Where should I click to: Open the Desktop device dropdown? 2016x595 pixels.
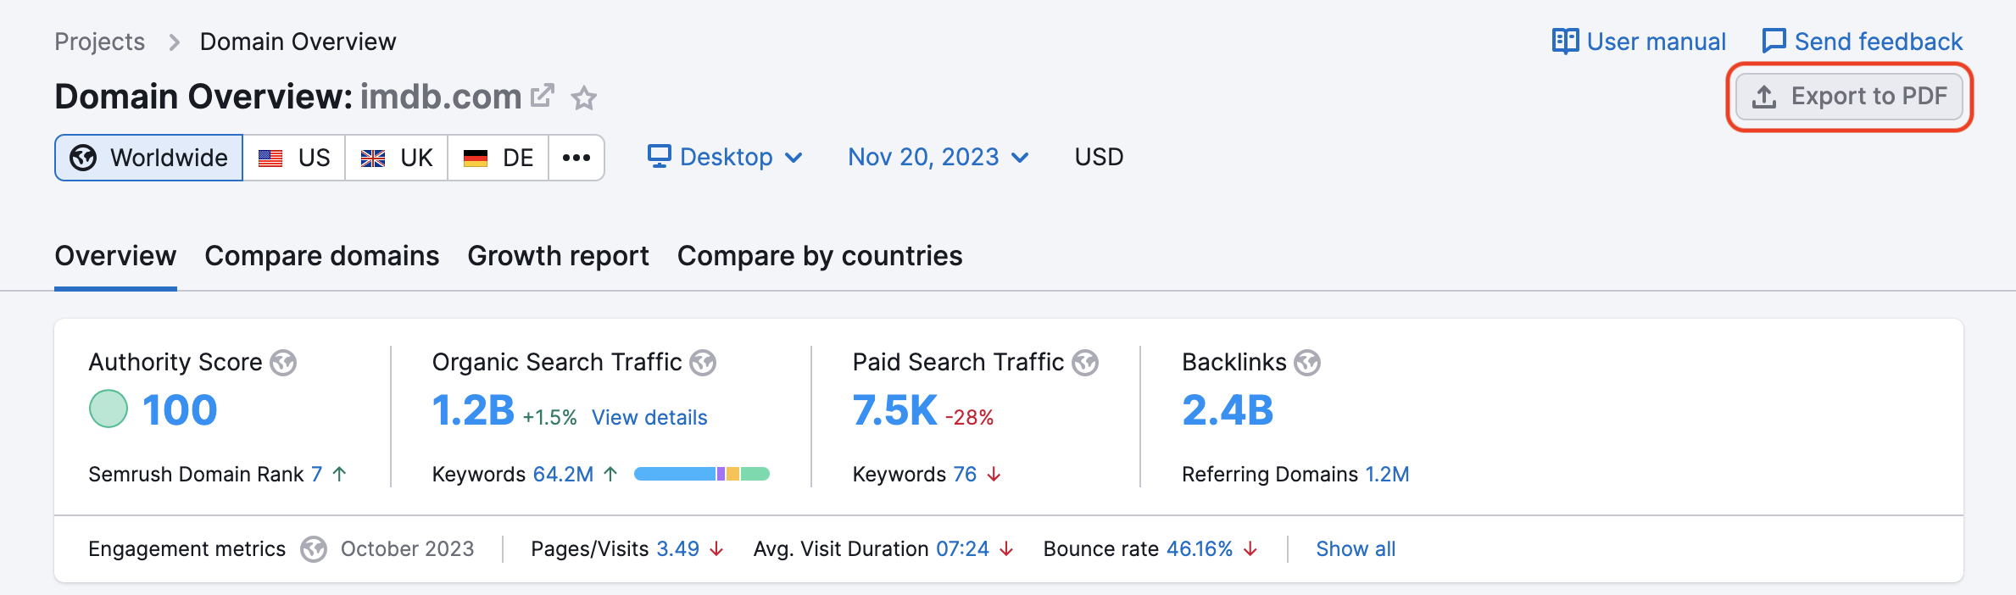(725, 158)
